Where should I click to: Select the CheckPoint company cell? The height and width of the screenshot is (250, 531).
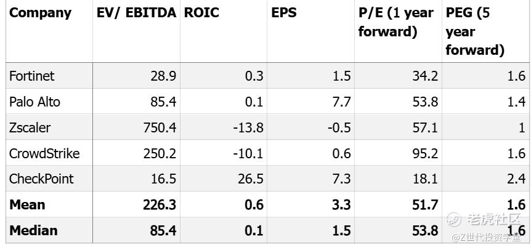click(x=41, y=179)
